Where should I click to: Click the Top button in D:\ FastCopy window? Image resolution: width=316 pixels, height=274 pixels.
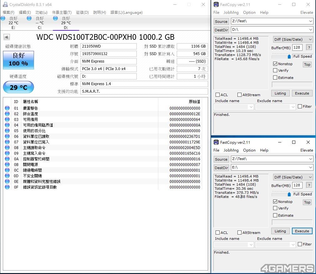307,65
